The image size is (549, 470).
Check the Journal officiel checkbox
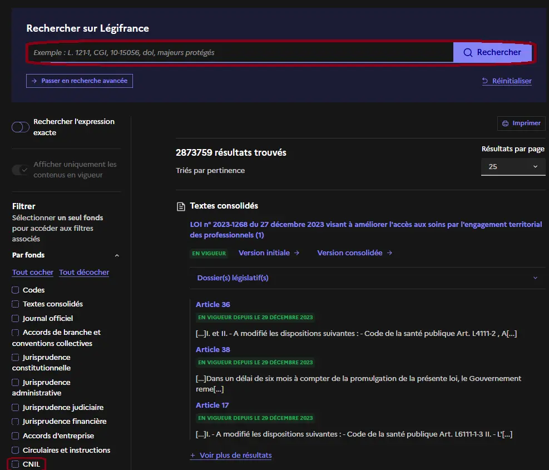point(16,318)
